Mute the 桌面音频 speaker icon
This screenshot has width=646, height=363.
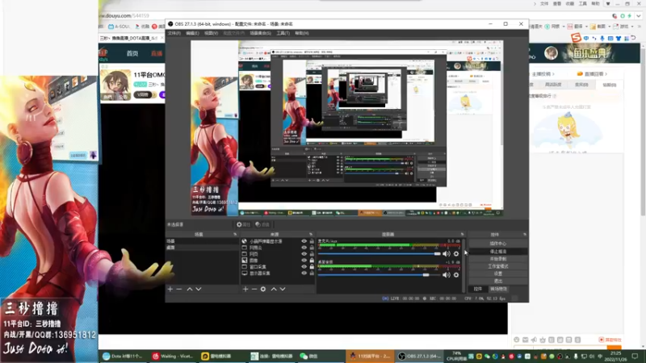(447, 274)
